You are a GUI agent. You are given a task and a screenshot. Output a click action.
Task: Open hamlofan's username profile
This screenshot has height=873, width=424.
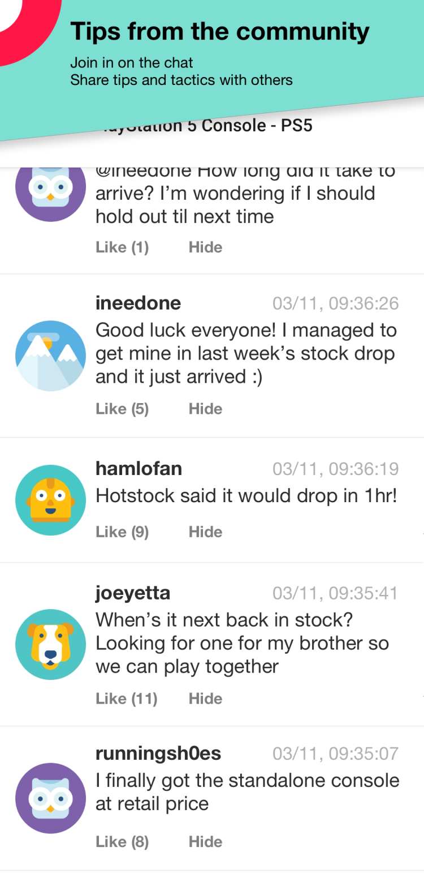tap(139, 469)
